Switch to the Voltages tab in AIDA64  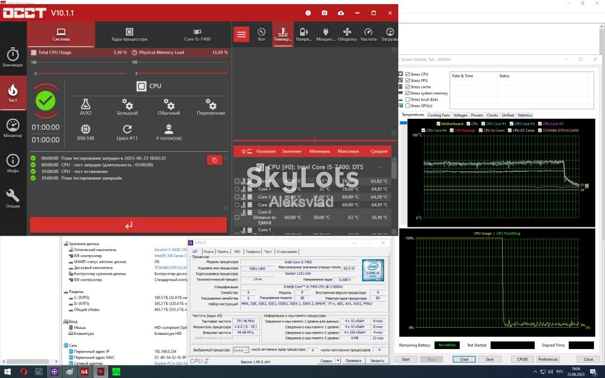pos(460,115)
